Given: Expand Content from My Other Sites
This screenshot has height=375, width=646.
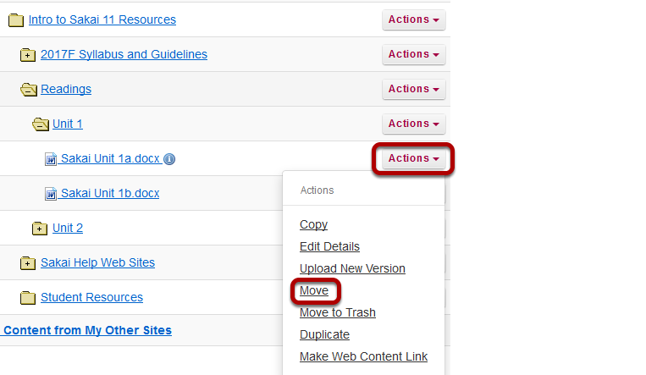Looking at the screenshot, I should click(87, 330).
